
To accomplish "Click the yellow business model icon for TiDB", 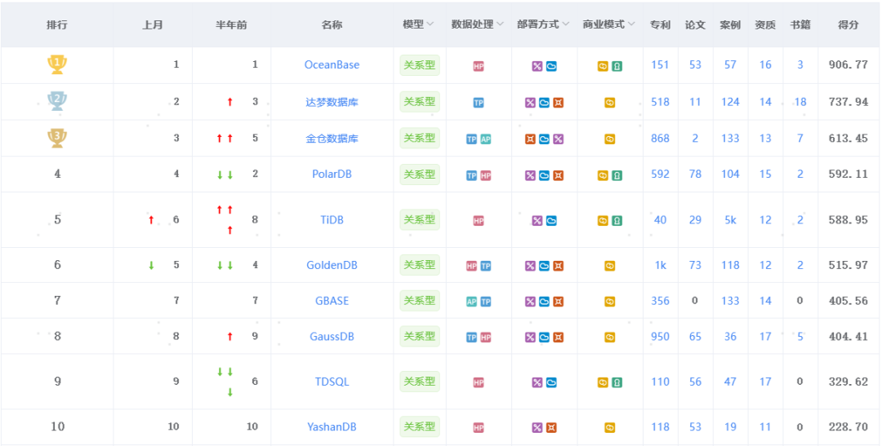I will coord(603,221).
